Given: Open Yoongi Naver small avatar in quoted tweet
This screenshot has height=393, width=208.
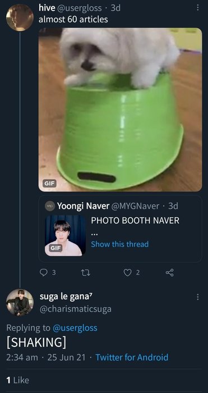Looking at the screenshot, I should click(x=49, y=206).
